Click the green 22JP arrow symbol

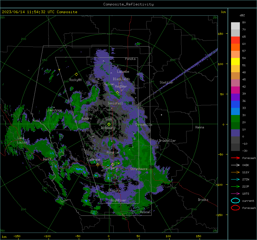235,186
